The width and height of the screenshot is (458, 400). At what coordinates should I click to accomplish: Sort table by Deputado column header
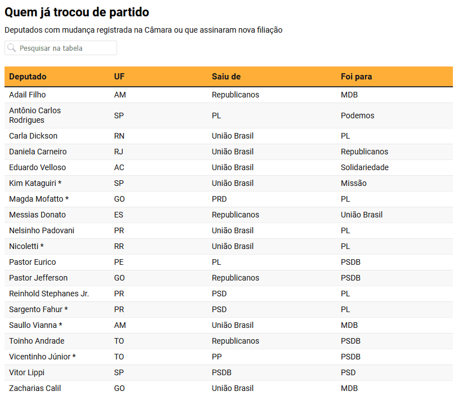click(28, 77)
